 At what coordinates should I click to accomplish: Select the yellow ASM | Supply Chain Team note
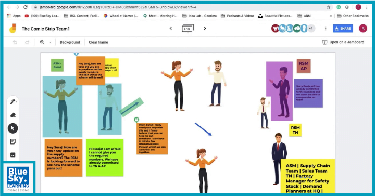click(x=308, y=176)
